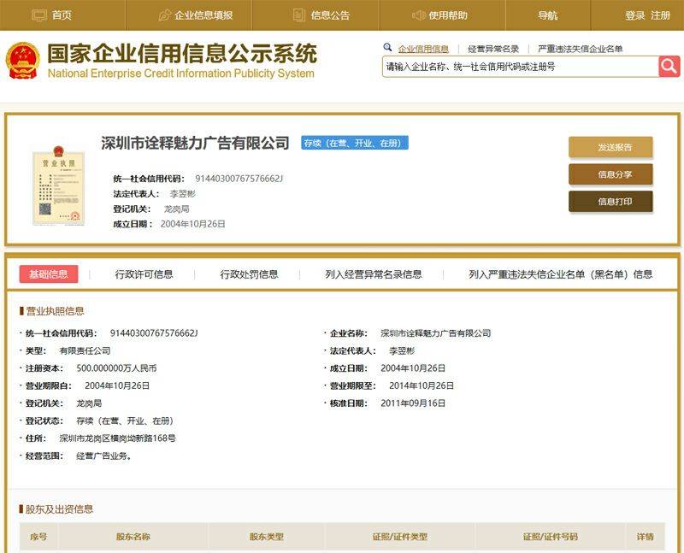Click the enterprise name search input box

519,67
